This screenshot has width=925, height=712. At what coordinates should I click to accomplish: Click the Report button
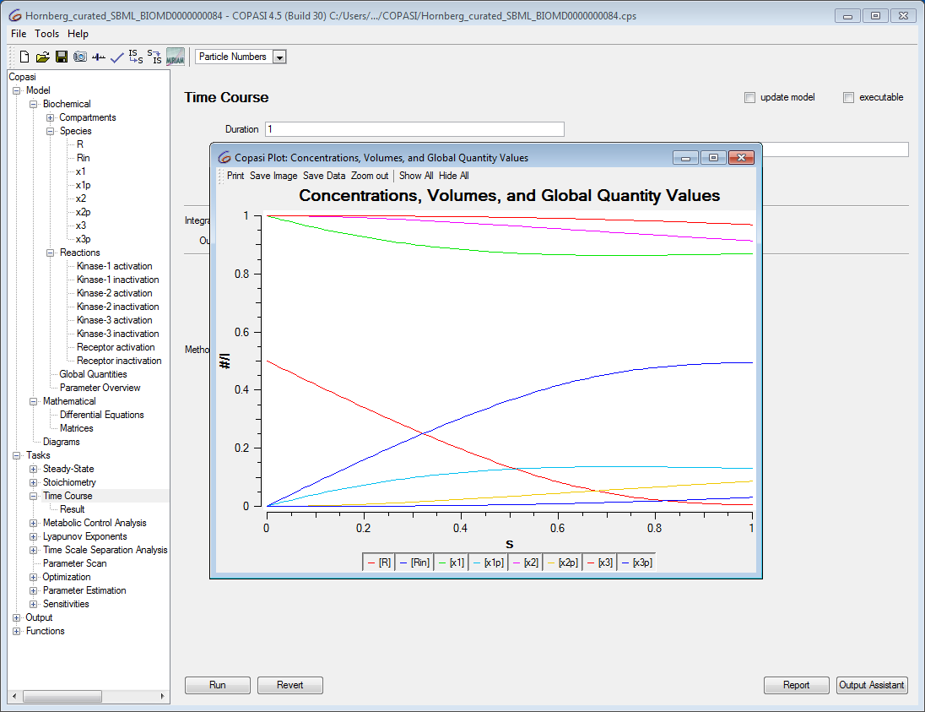point(797,685)
